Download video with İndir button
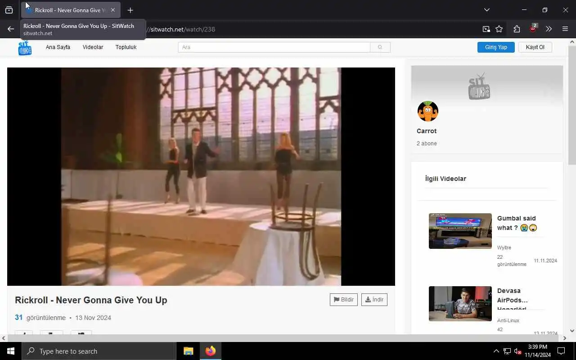The height and width of the screenshot is (360, 576). tap(374, 300)
